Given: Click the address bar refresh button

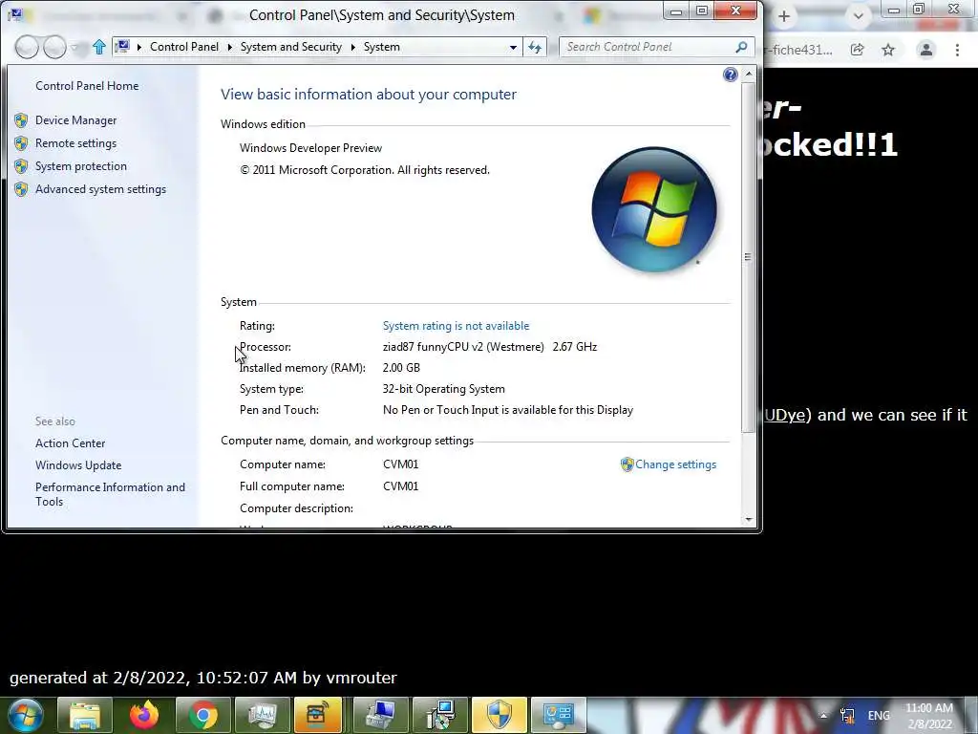Looking at the screenshot, I should coord(535,48).
